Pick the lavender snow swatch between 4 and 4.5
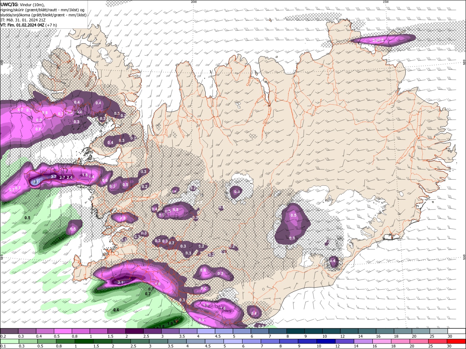 [x=206, y=331]
